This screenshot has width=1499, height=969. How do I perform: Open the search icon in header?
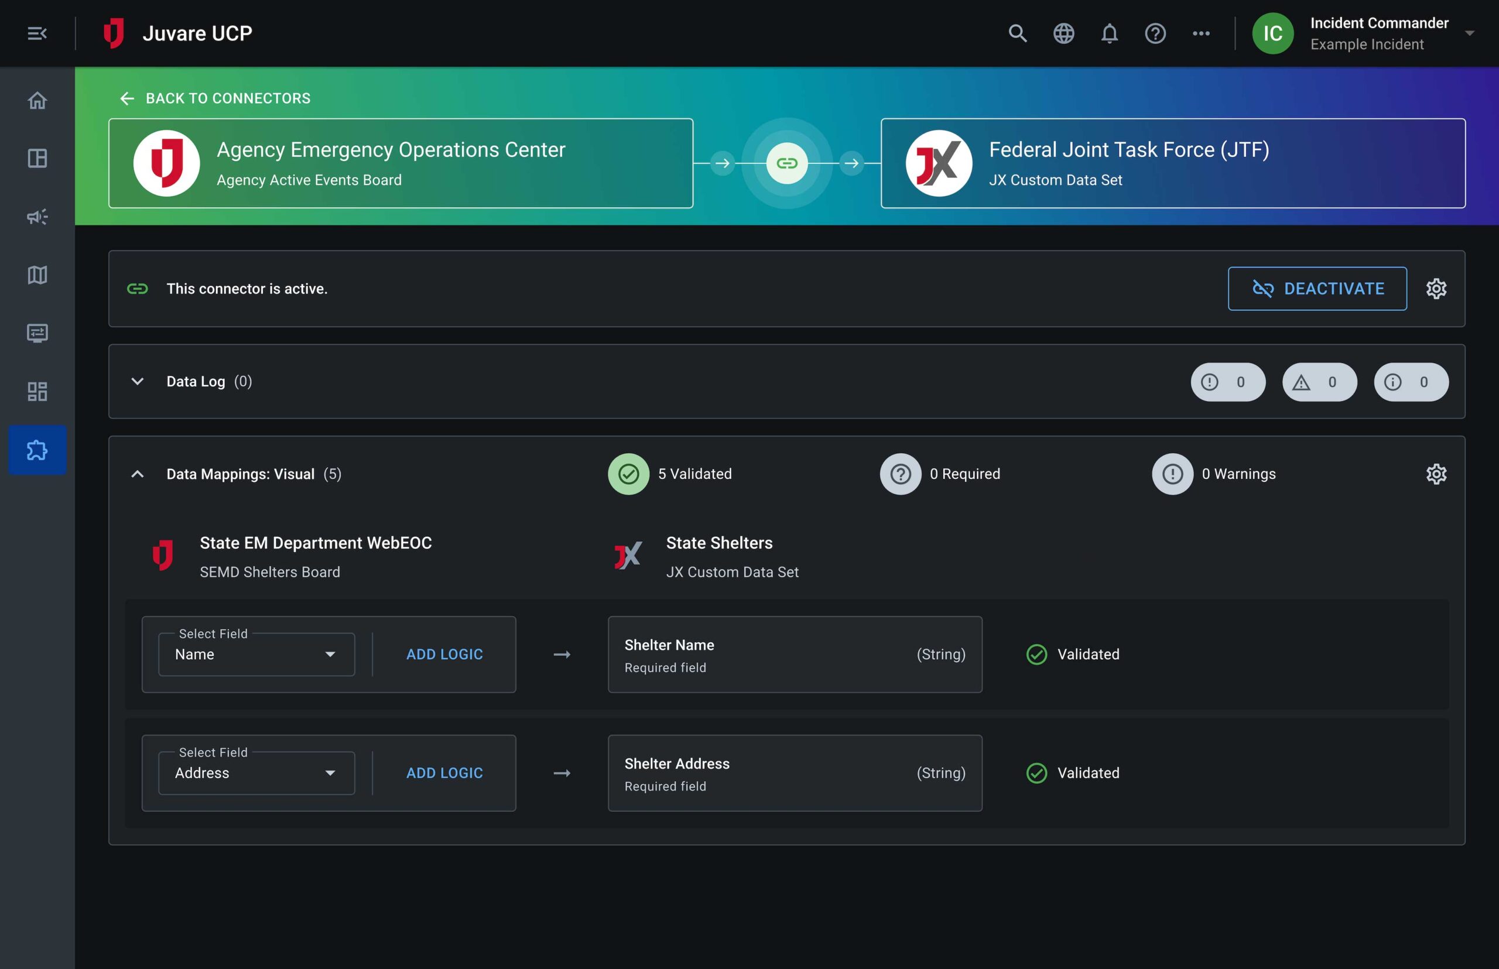(1018, 33)
